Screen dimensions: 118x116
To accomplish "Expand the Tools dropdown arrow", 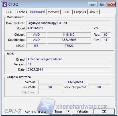I will coord(68,111).
